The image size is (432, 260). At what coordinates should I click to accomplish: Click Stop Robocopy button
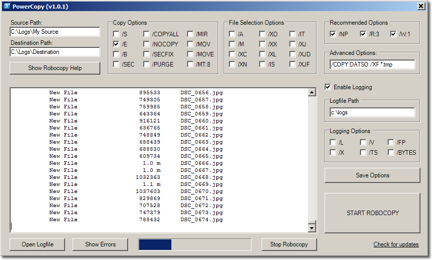point(289,244)
